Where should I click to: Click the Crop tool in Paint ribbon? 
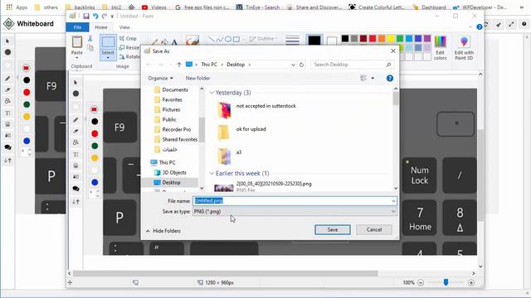coord(128,39)
